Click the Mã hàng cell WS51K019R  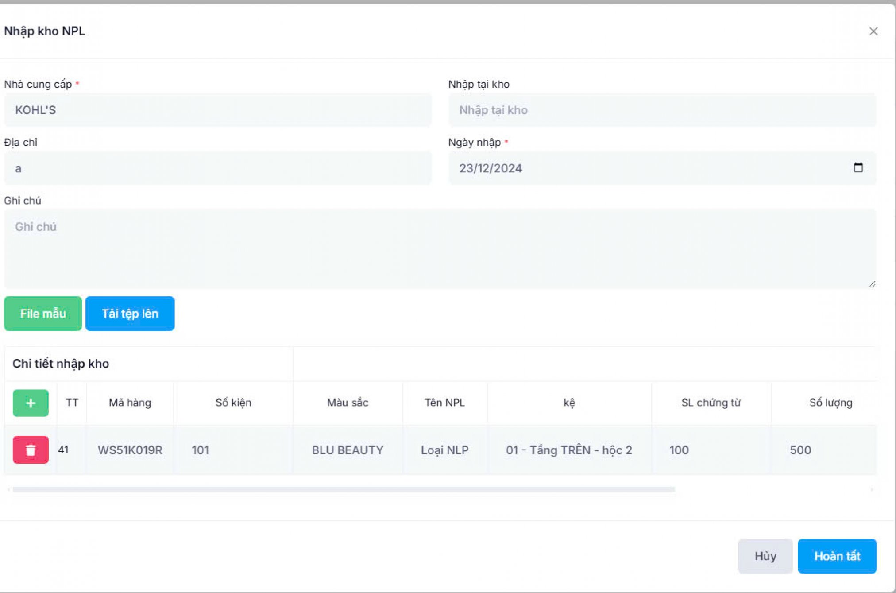click(x=130, y=450)
